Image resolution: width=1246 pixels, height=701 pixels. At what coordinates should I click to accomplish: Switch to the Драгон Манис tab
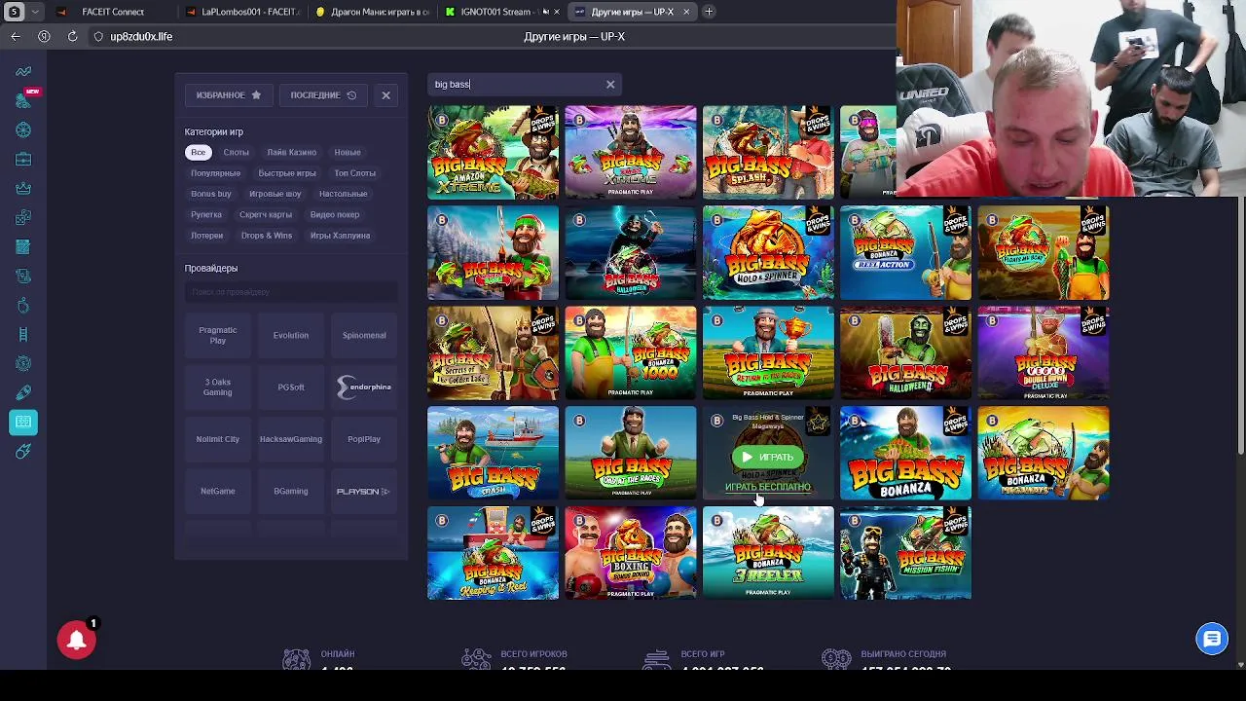click(x=373, y=12)
